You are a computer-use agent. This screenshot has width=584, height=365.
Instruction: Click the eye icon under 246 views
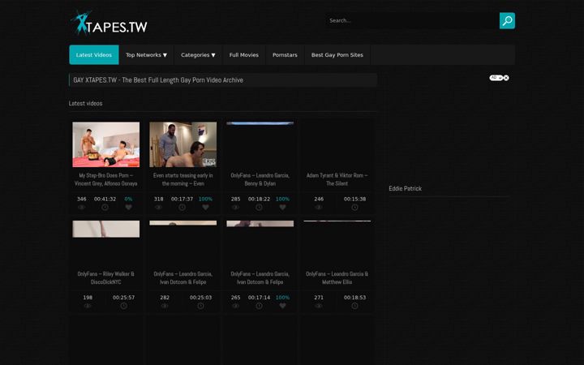319,207
